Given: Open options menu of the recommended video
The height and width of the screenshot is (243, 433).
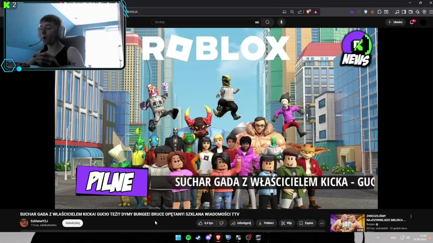Looking at the screenshot, I should [411, 216].
